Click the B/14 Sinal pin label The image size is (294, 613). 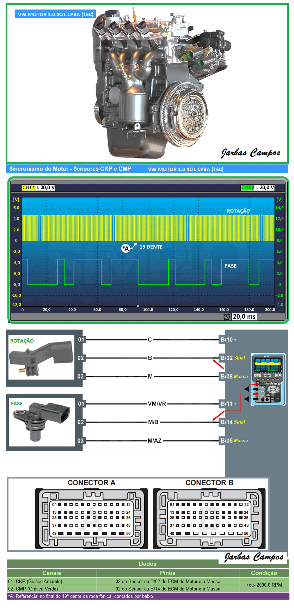pos(233,422)
